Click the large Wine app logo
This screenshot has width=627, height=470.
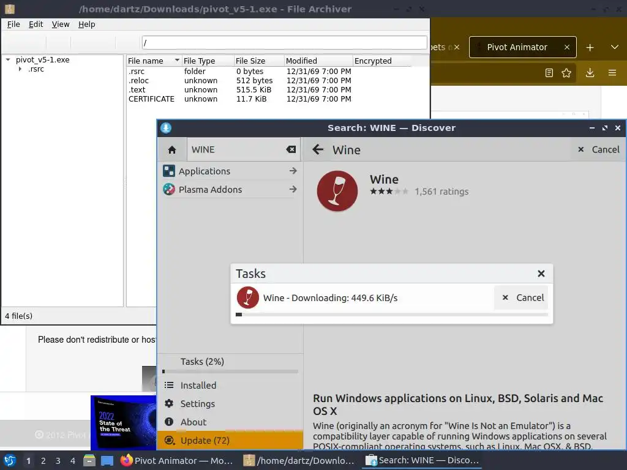337,191
